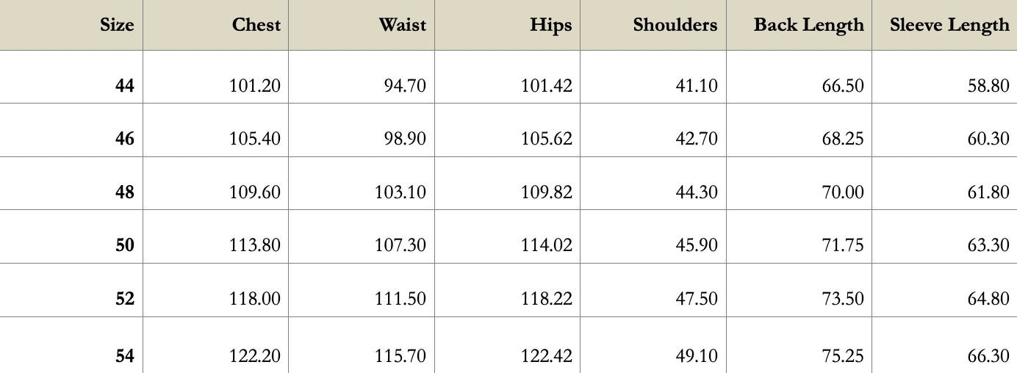Viewport: 1017px width, 373px height.
Task: Click the Sleeve Length header
Action: [949, 25]
